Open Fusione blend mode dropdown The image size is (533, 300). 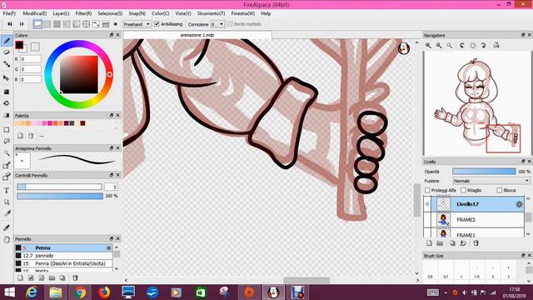click(x=491, y=181)
